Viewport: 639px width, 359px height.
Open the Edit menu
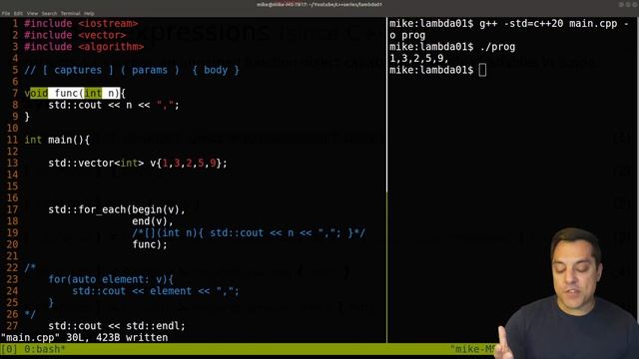[x=18, y=13]
